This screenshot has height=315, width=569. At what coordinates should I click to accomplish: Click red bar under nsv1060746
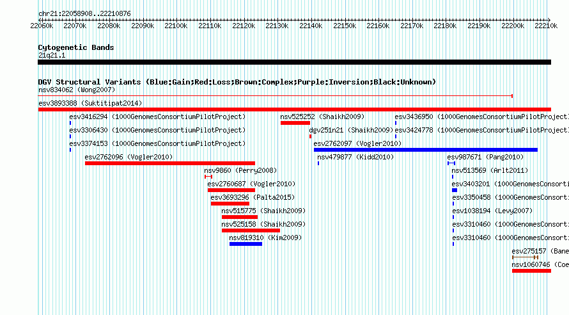coord(532,271)
